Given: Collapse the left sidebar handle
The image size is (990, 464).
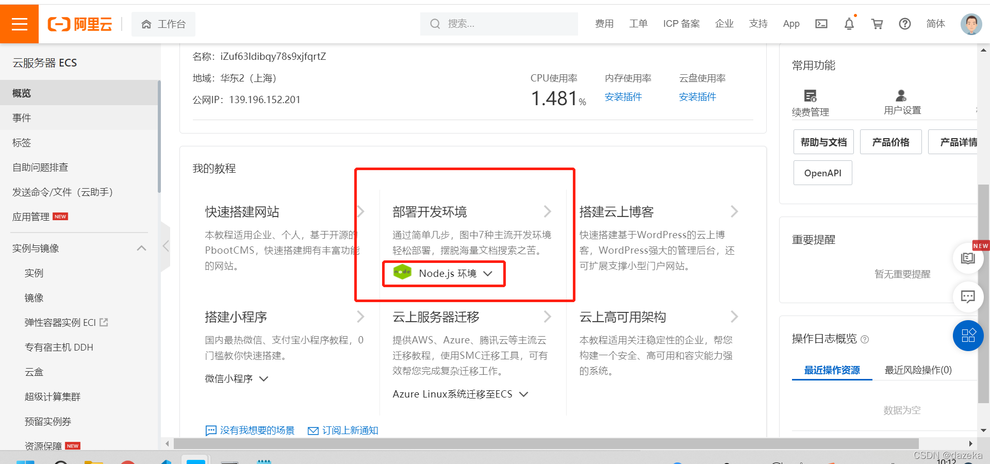Looking at the screenshot, I should pyautogui.click(x=166, y=246).
